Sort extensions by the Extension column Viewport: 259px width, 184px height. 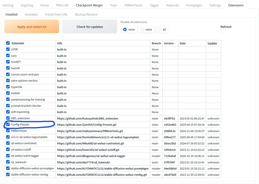pyautogui.click(x=18, y=43)
